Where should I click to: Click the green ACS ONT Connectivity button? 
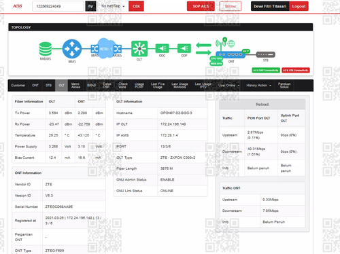(x=266, y=70)
